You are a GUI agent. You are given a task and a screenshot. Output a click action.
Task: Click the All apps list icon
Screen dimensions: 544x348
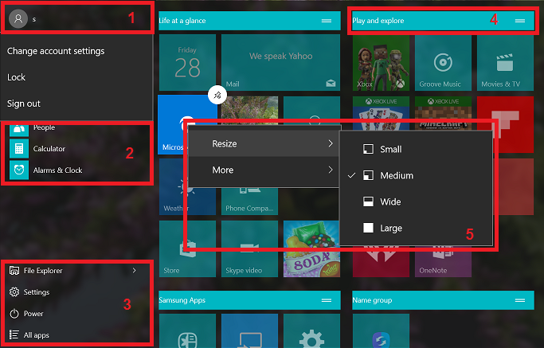click(x=14, y=334)
